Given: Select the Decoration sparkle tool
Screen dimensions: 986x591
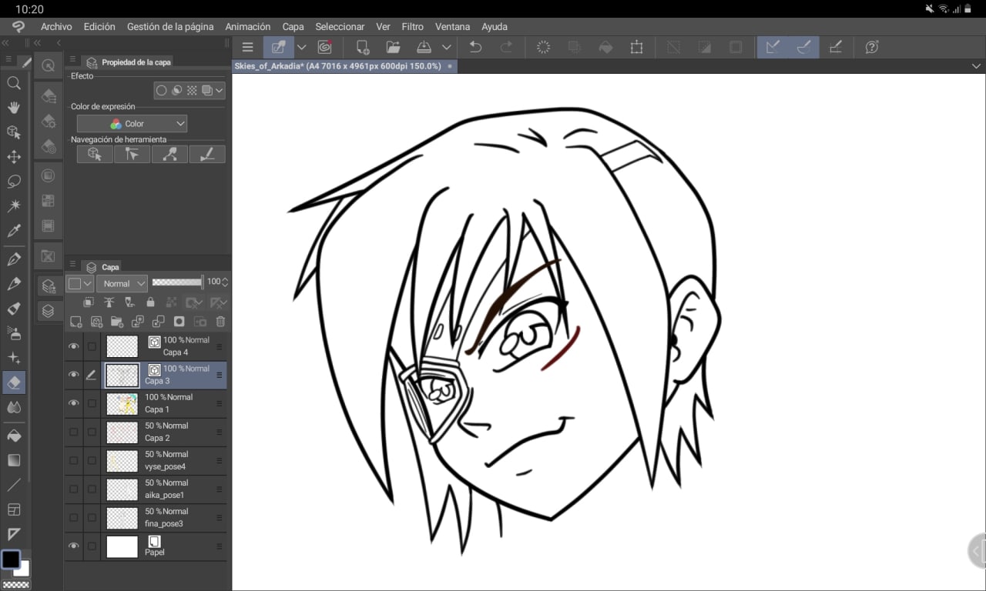Looking at the screenshot, I should [14, 358].
